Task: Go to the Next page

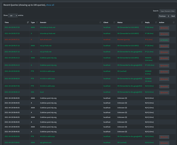Action: pos(173,16)
